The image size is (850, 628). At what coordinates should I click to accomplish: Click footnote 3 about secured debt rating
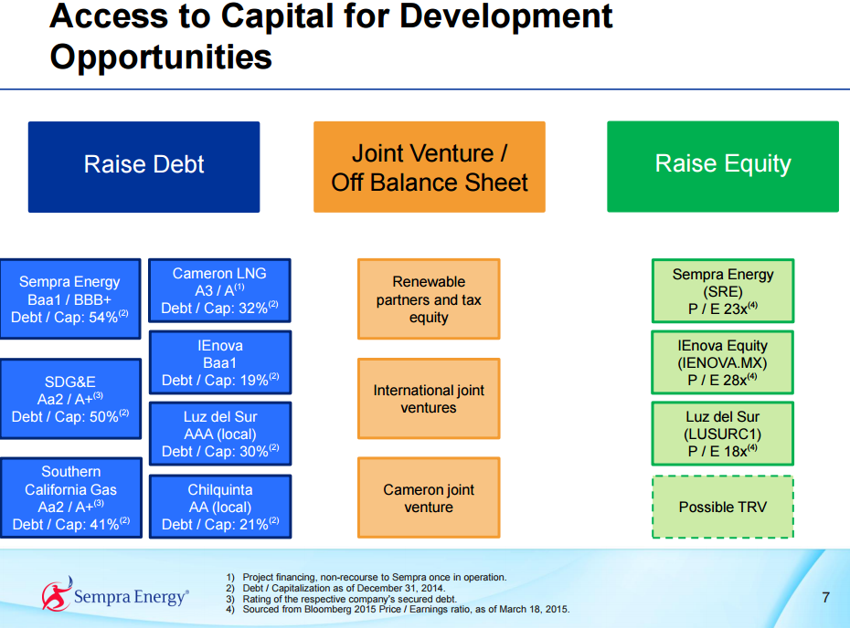point(342,599)
